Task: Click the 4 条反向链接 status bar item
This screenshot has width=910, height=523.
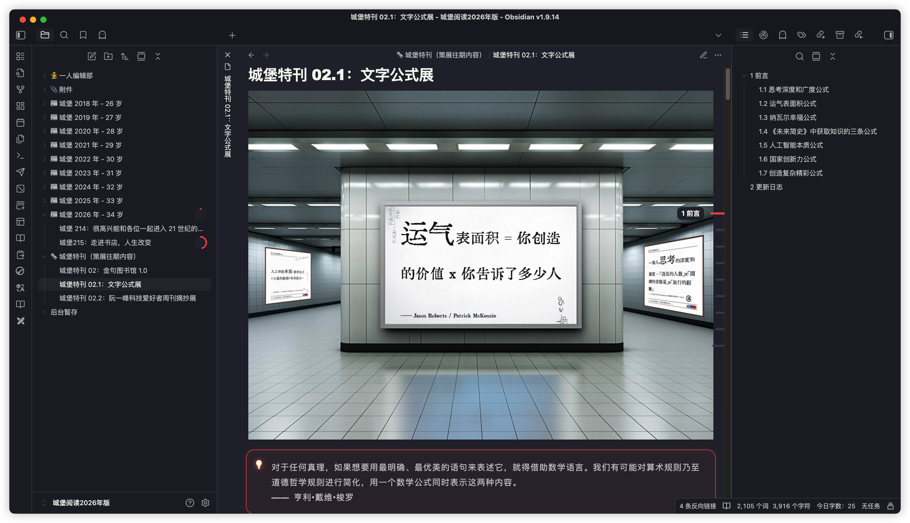Action: 697,506
